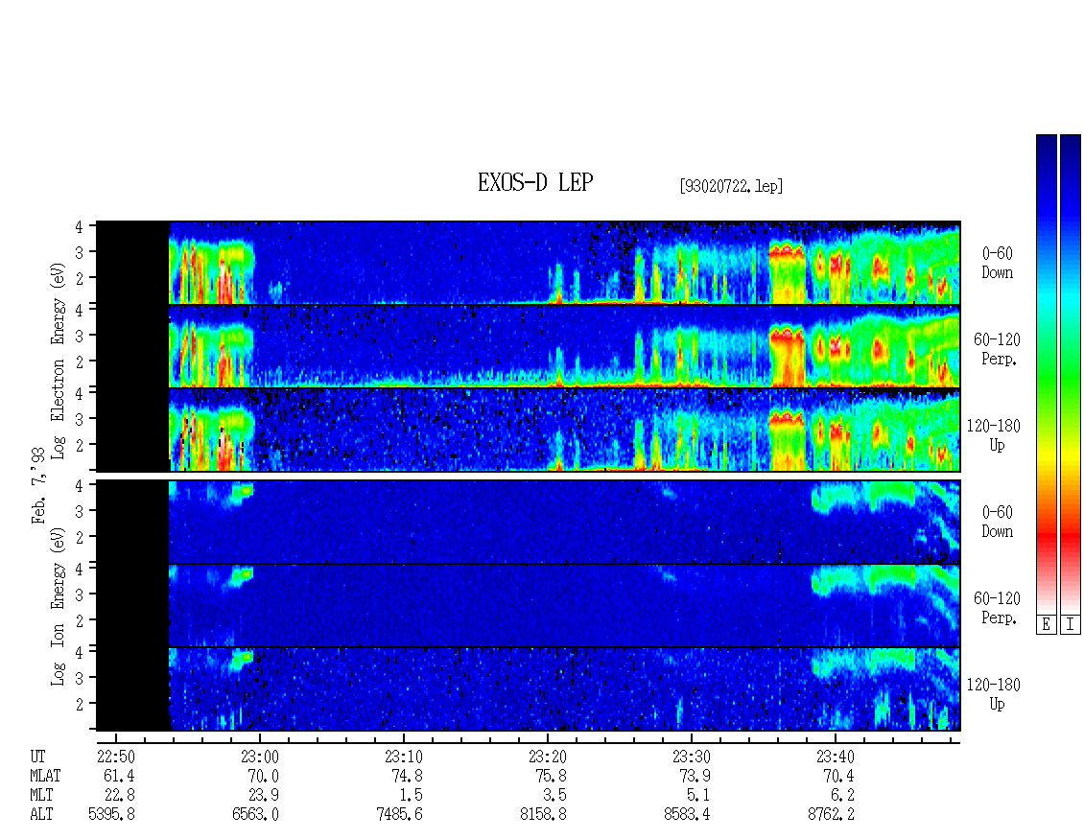Click the E label box under the color bar
The image size is (1084, 839).
tap(1046, 624)
